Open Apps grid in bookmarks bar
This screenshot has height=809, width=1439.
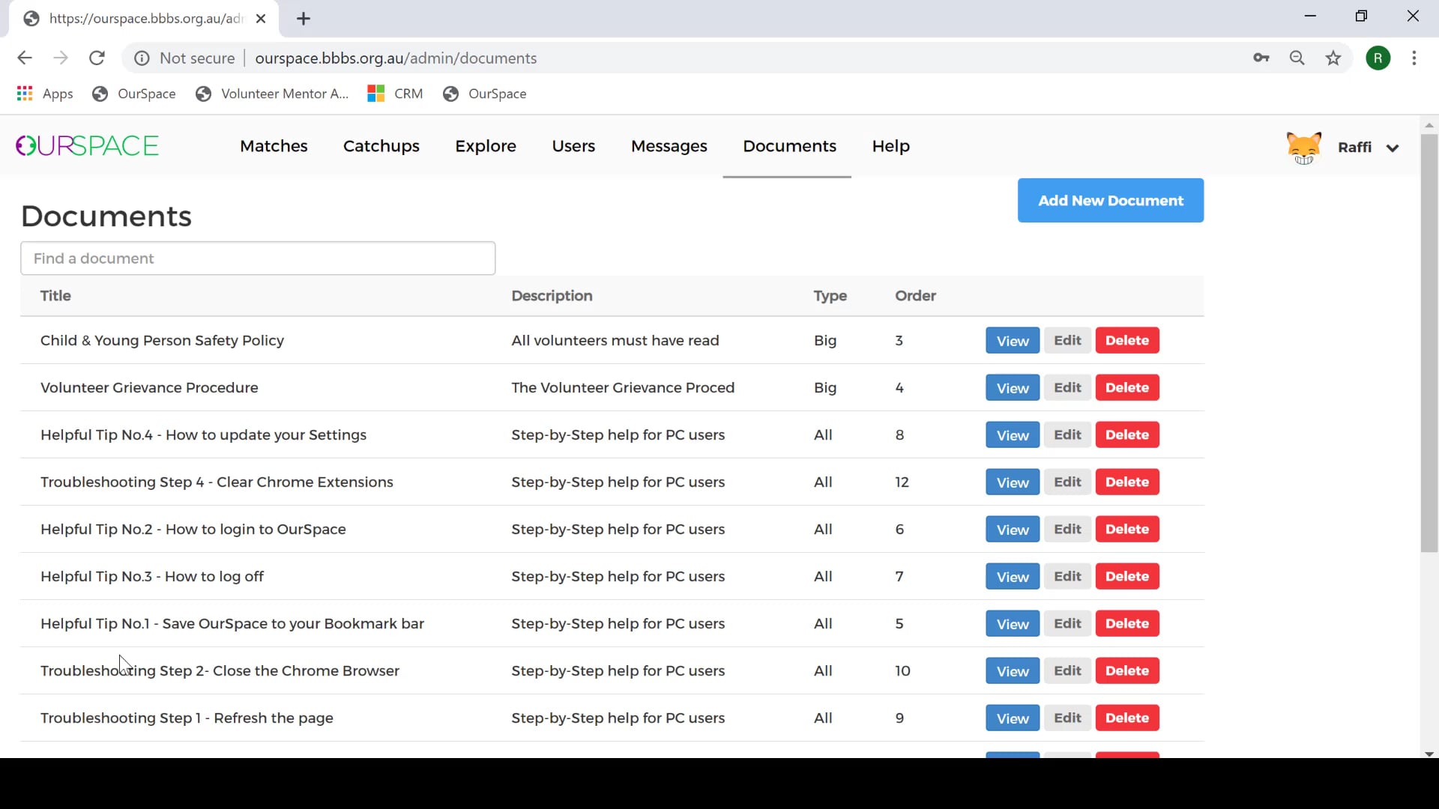[x=25, y=94]
